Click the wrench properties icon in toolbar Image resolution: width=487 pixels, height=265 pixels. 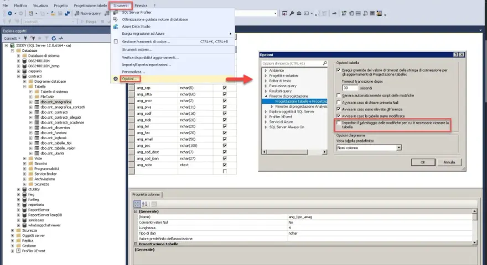292,13
